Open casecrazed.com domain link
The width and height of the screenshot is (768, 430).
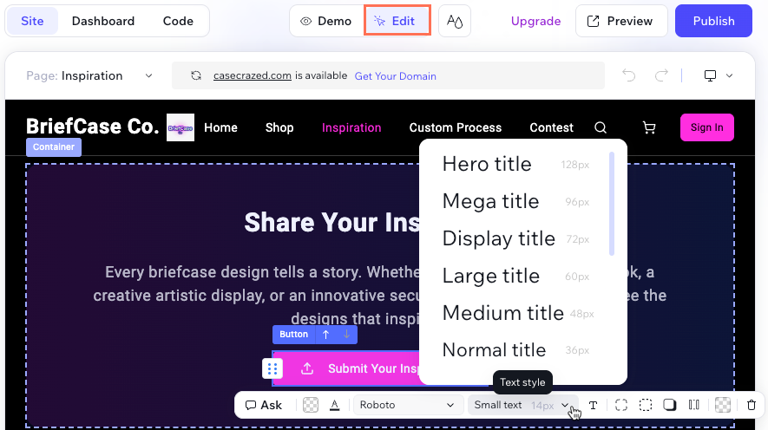[253, 75]
